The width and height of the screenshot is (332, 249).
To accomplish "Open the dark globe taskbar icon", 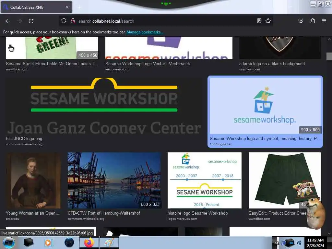I will [x=69, y=243].
